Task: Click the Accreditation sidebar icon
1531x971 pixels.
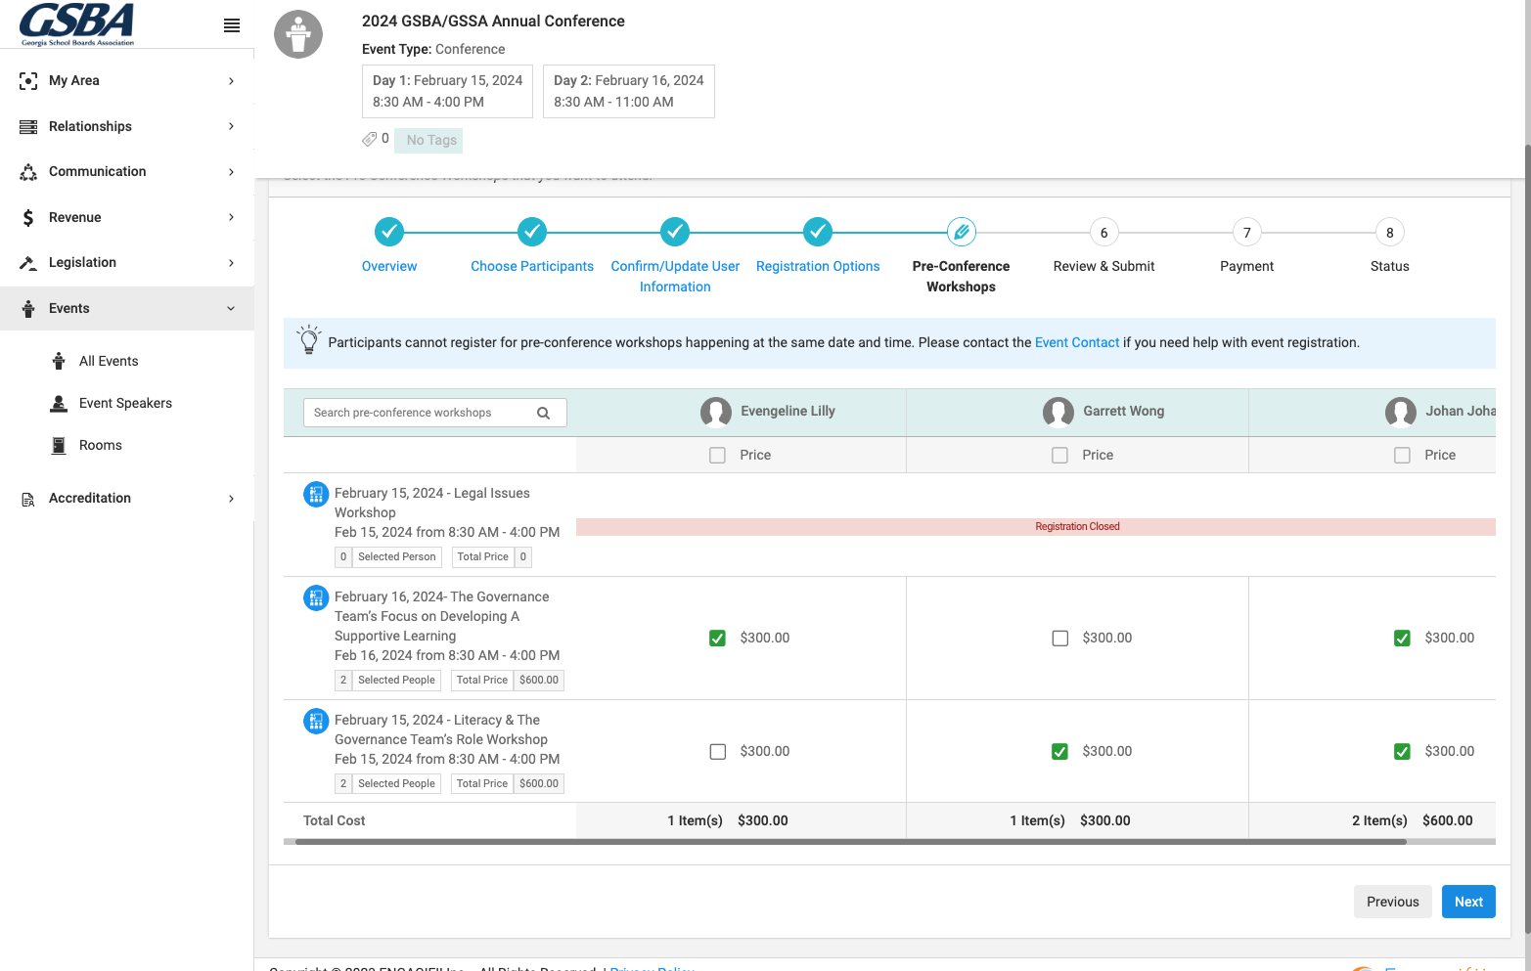Action: pos(28,499)
